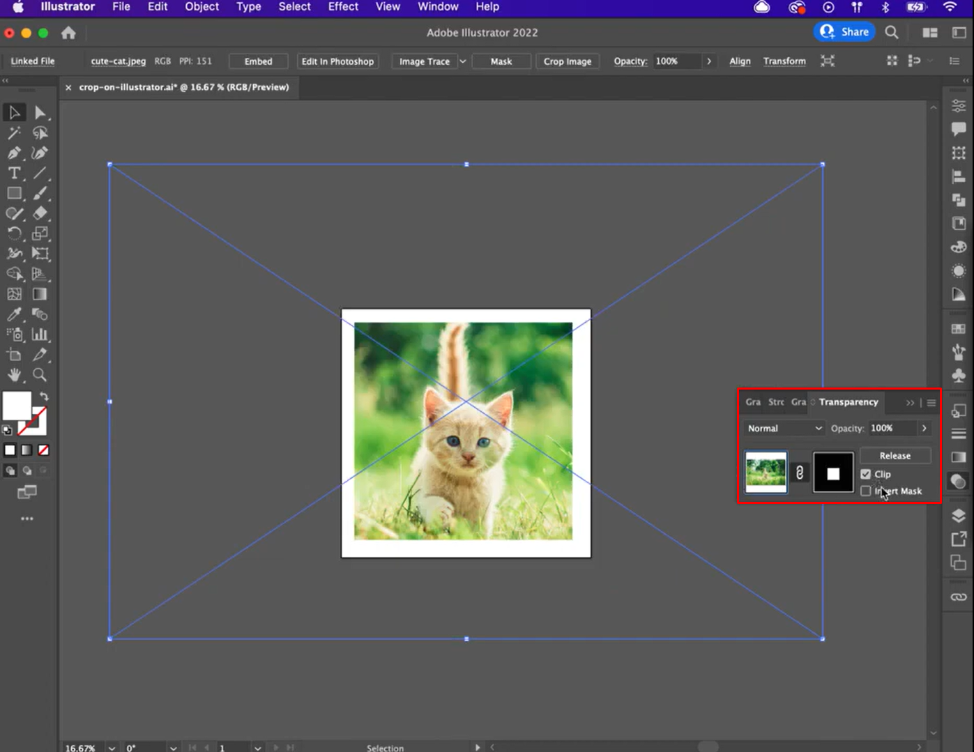
Task: Uncheck the Clip option
Action: pos(866,473)
